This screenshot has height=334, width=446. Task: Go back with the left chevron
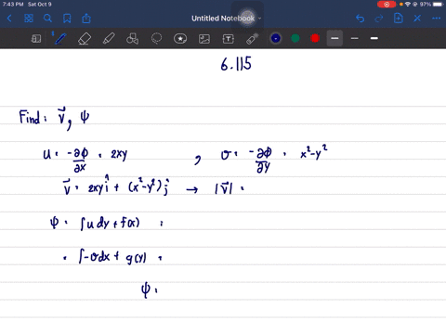9,19
